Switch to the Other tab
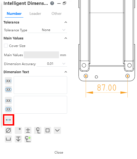The image size is (137, 159). (x=56, y=13)
